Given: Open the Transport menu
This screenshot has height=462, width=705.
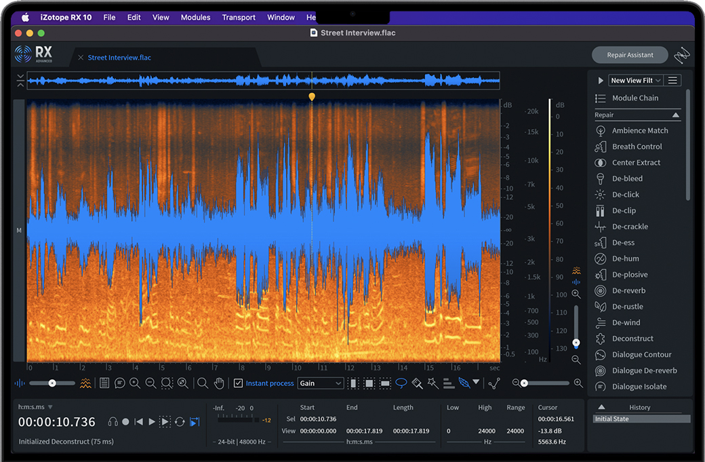Looking at the screenshot, I should [239, 17].
